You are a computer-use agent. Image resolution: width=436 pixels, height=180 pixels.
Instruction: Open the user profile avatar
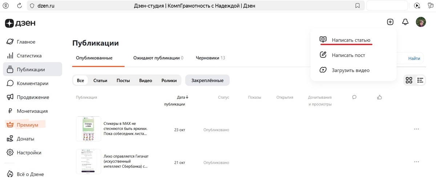[421, 22]
